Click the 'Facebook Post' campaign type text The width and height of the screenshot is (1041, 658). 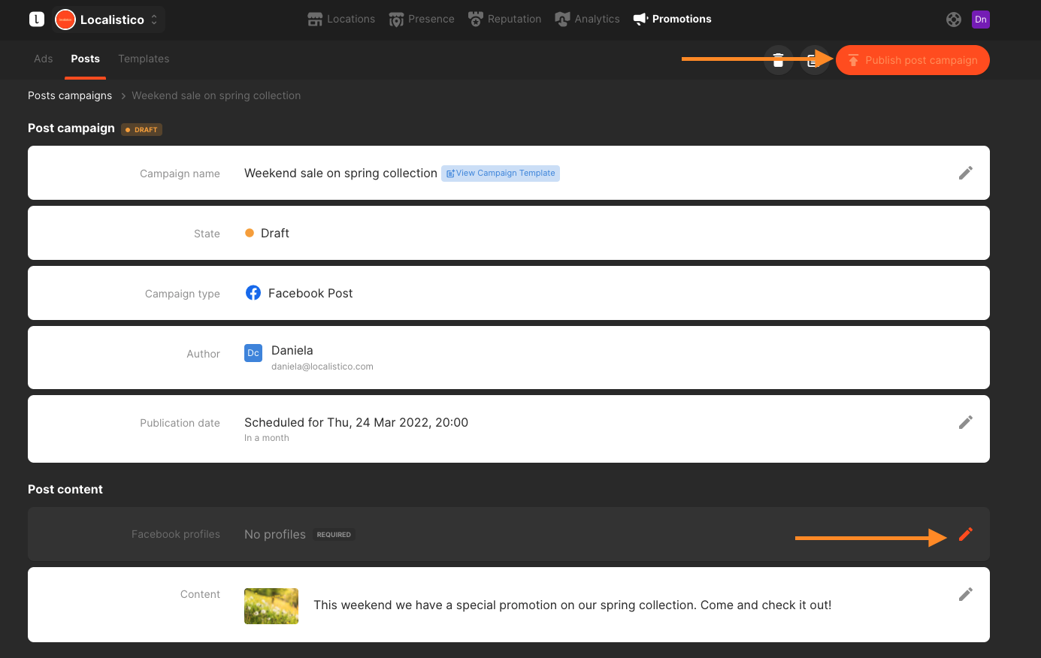coord(310,293)
